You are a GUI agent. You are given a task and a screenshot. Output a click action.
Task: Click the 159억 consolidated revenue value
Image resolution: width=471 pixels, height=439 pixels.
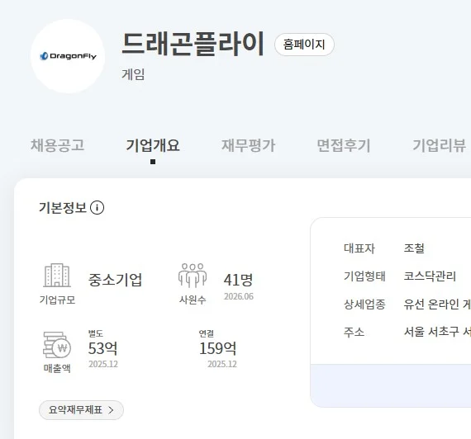coord(218,348)
